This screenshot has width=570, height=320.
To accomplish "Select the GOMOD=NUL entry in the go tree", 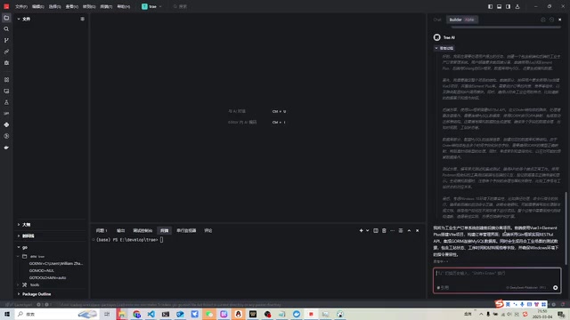I will tap(42, 270).
